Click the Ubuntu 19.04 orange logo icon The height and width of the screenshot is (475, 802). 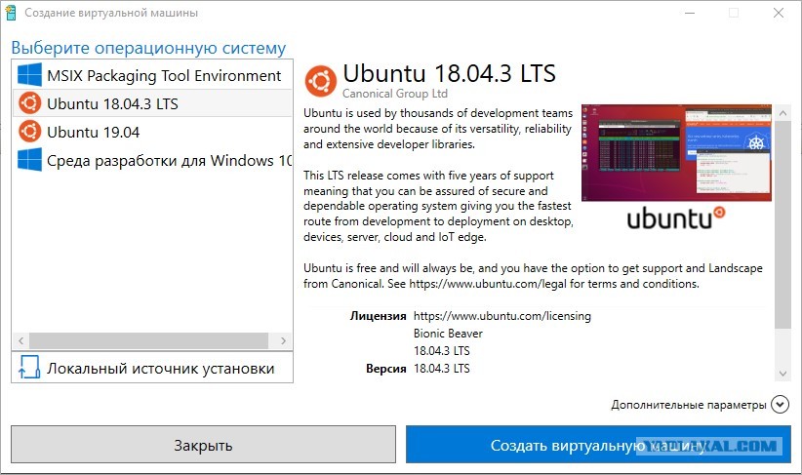29,132
